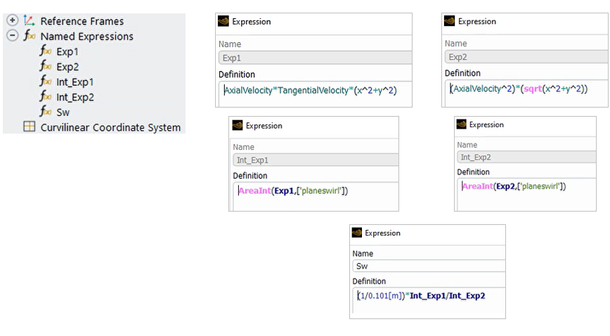Click the Named Expressions function icon
Viewport: 610px width, 336px height.
pyautogui.click(x=29, y=36)
